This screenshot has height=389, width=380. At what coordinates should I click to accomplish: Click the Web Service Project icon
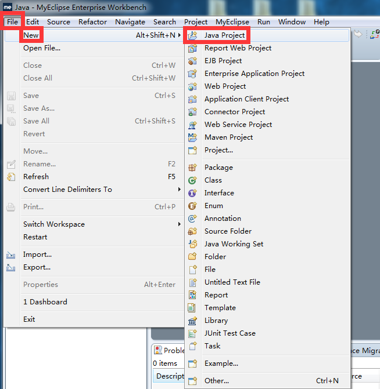[192, 125]
